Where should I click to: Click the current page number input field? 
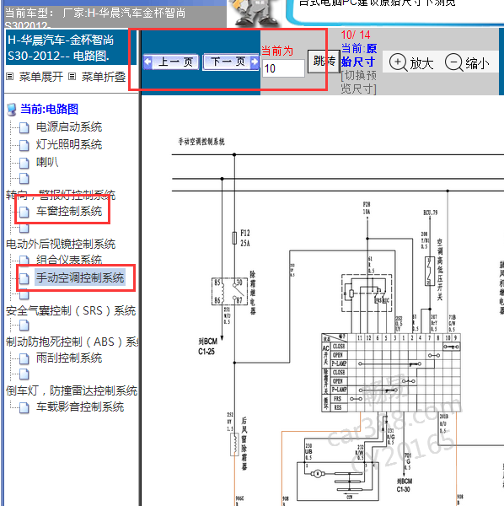tap(283, 68)
